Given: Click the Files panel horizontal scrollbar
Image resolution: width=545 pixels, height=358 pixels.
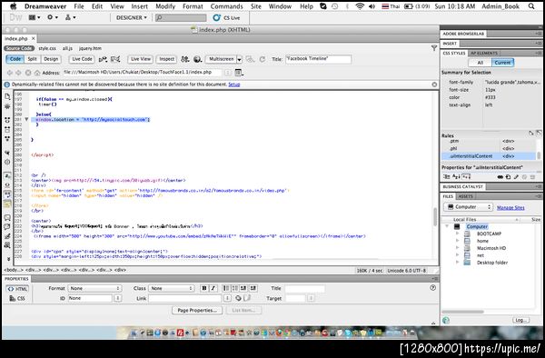Looking at the screenshot, I should (x=462, y=312).
